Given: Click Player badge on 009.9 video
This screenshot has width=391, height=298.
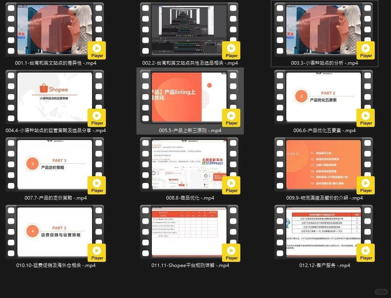Looking at the screenshot, I should (x=366, y=185).
